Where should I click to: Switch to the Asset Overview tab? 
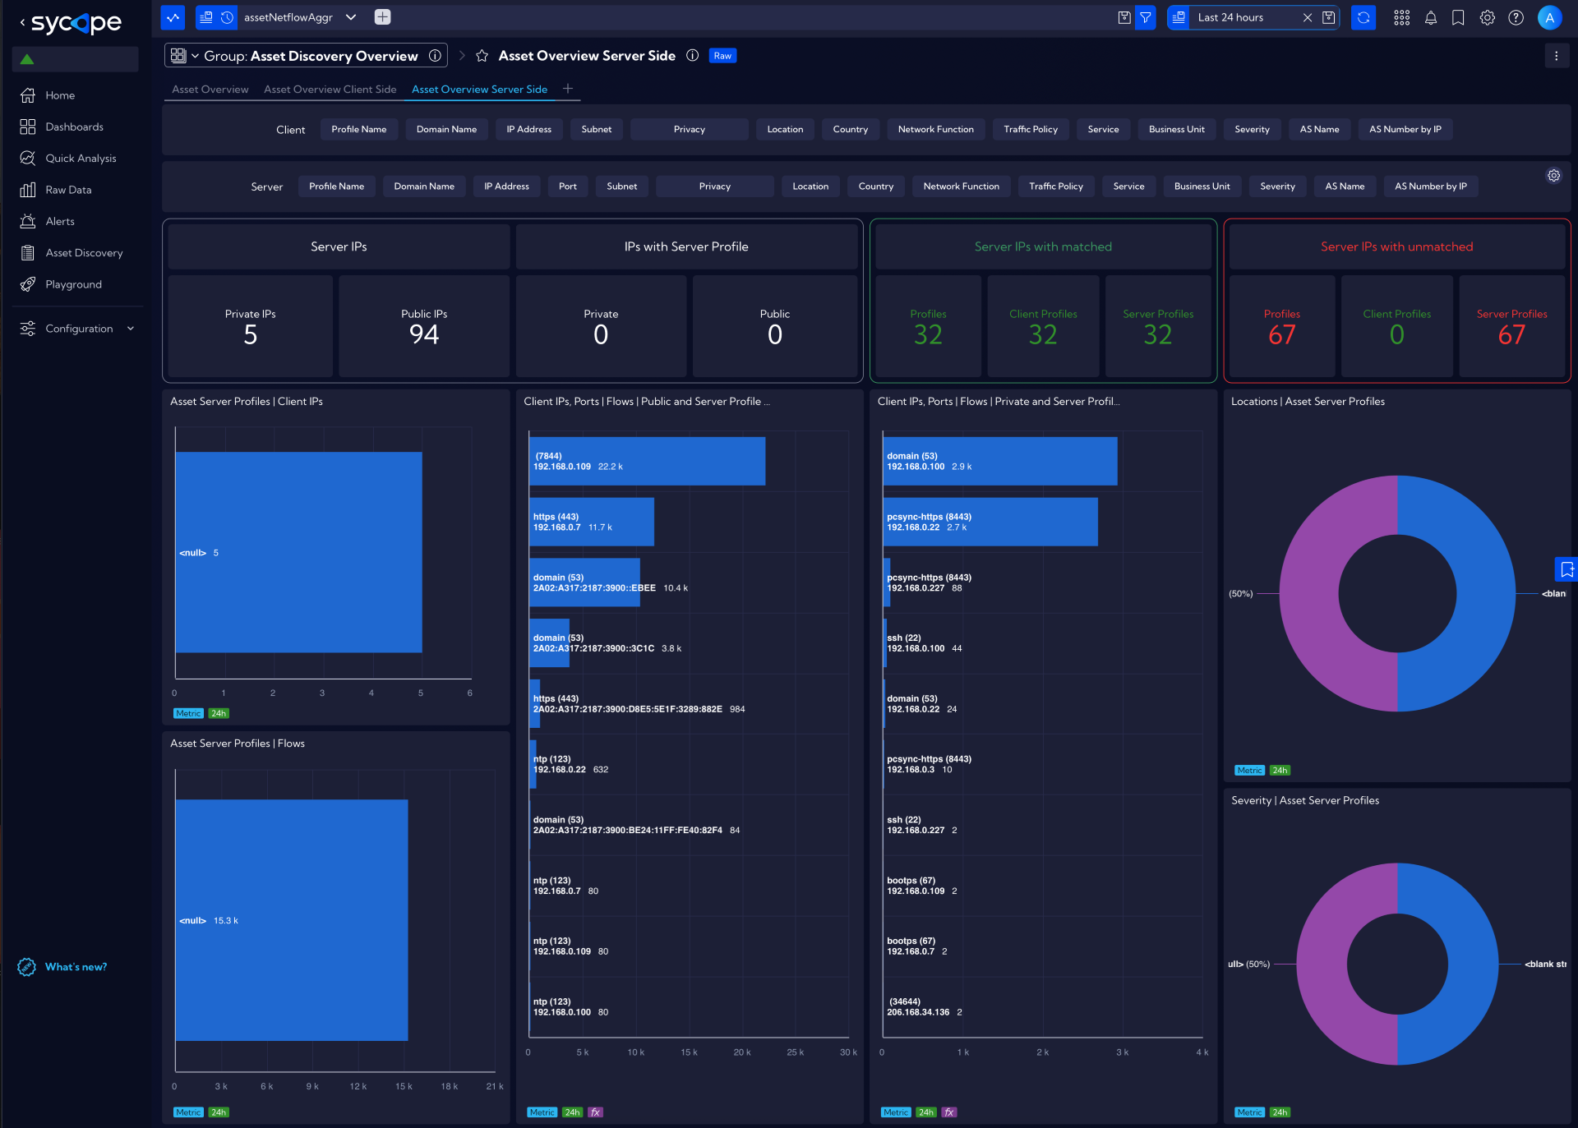210,90
